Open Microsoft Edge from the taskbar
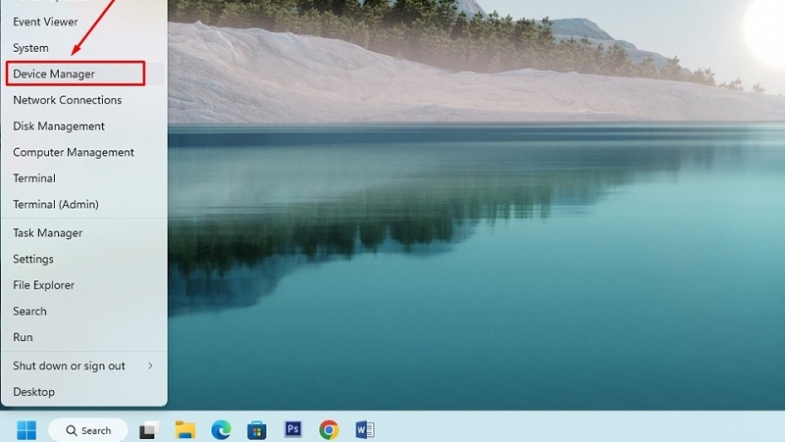The height and width of the screenshot is (442, 785). pos(222,430)
